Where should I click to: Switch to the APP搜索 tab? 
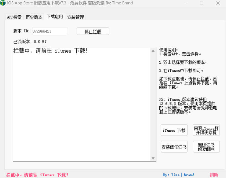click(x=14, y=17)
